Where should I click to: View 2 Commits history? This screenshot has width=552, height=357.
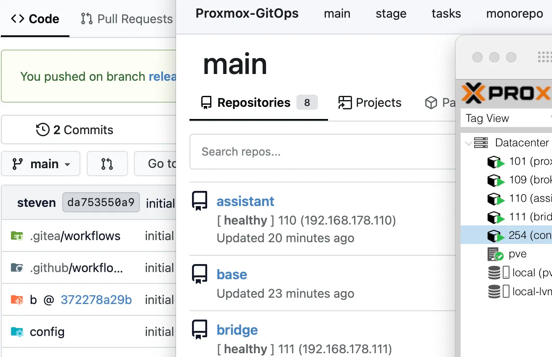[75, 130]
